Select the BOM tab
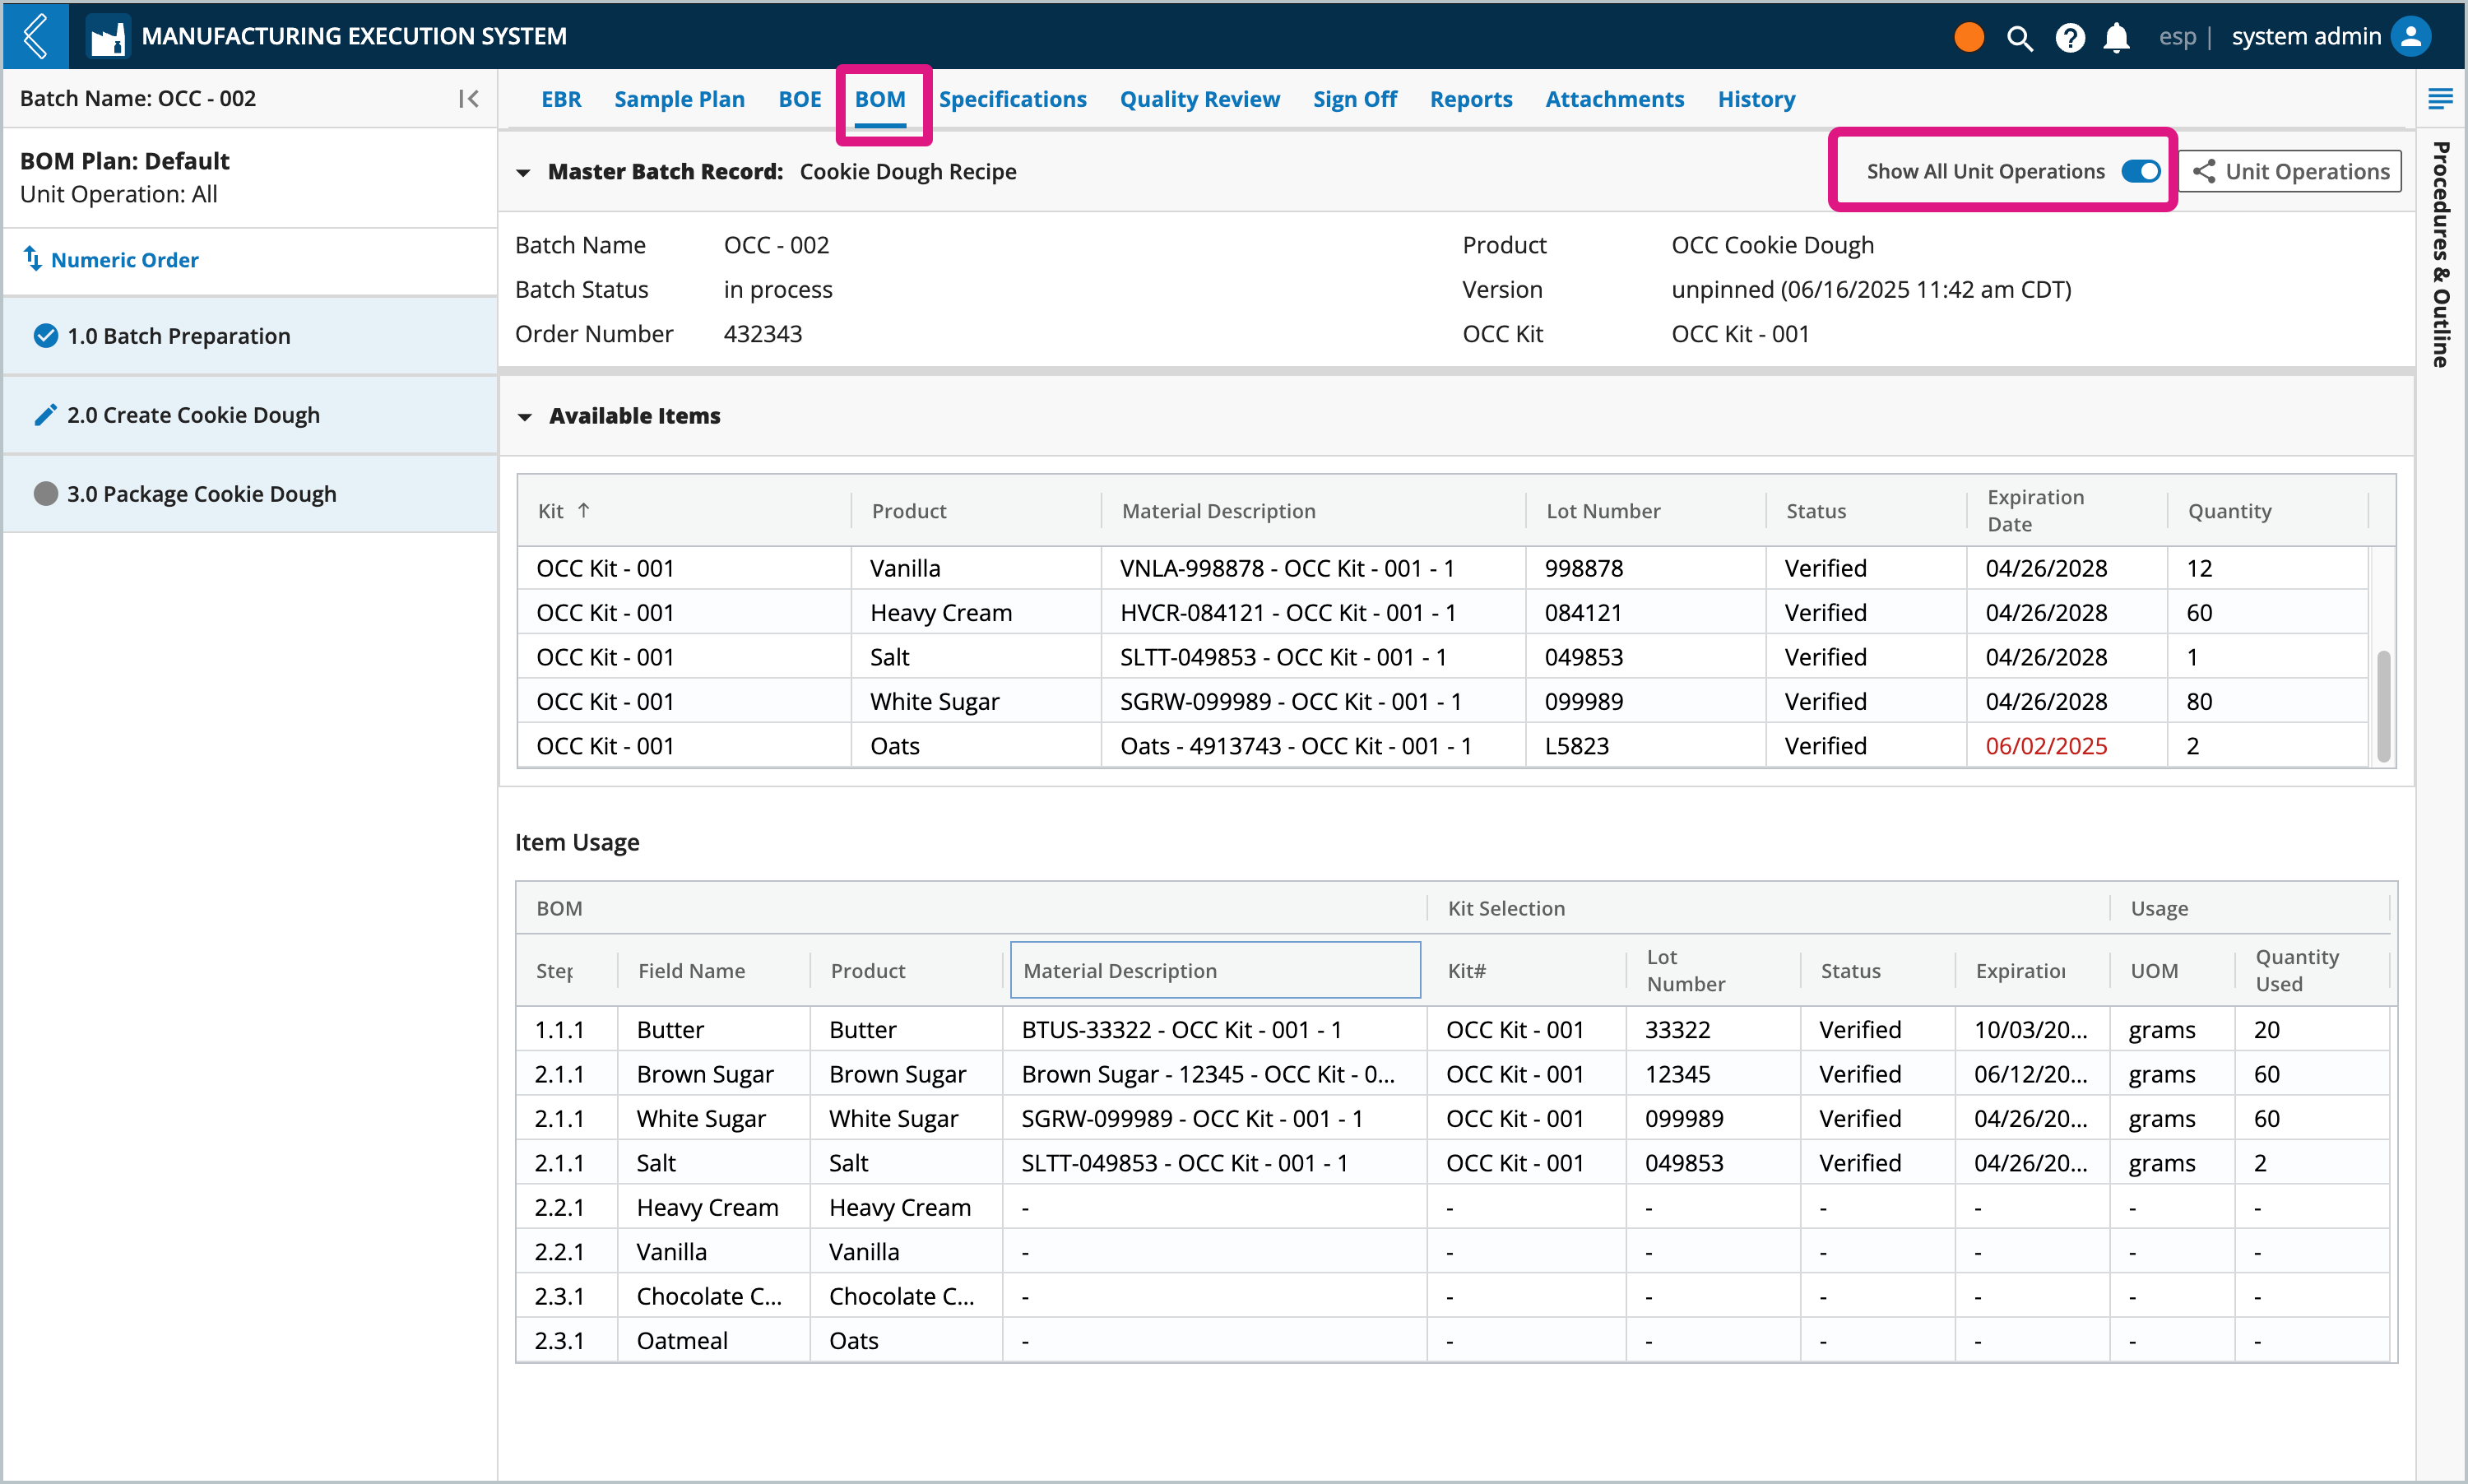Viewport: 2468px width, 1484px height. pos(880,99)
